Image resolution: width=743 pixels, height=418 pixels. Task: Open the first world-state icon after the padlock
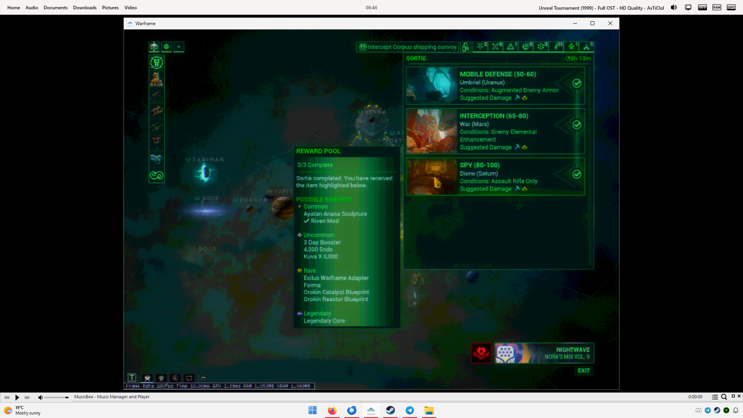[481, 47]
